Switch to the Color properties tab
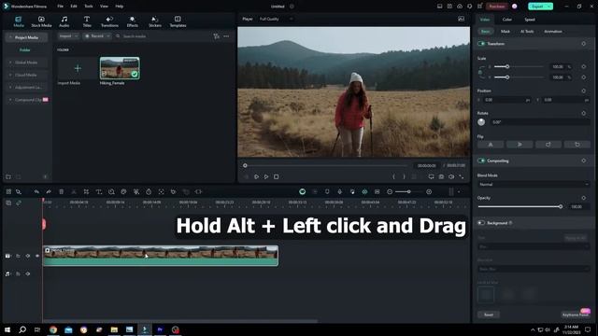The image size is (598, 336). (x=506, y=20)
